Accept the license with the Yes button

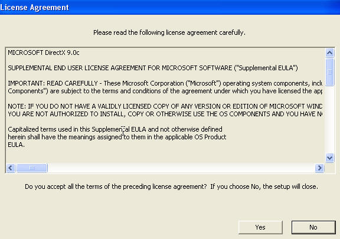(x=260, y=227)
